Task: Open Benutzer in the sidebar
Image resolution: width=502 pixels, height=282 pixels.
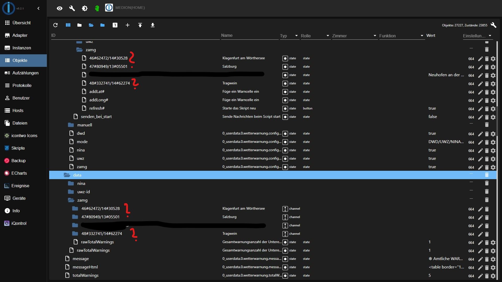Action: [24, 98]
